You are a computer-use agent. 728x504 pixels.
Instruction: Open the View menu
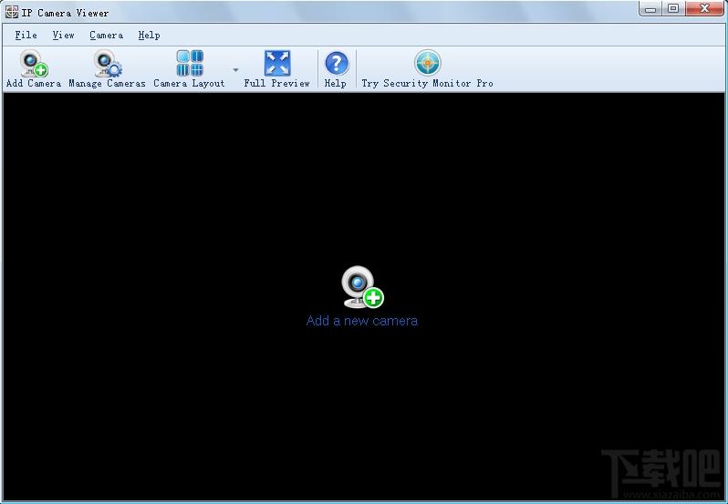tap(63, 36)
